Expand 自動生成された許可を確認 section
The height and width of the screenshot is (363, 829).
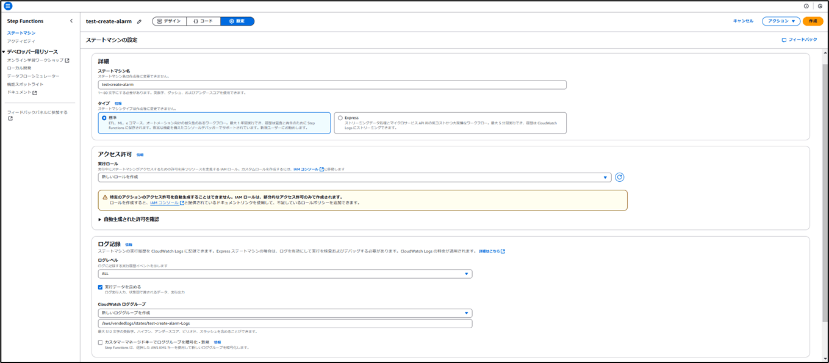129,219
